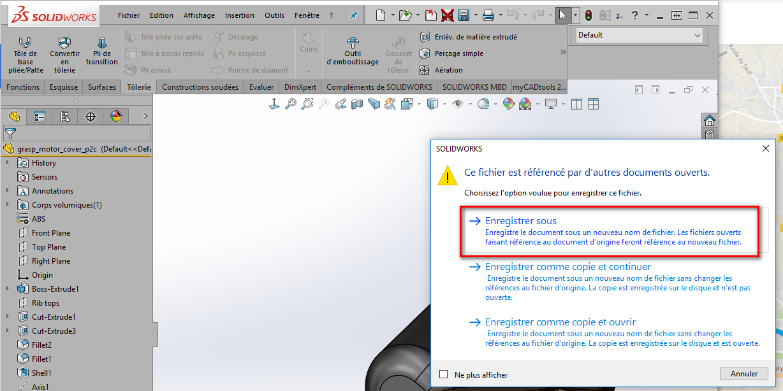
Task: Click Zoom to area icon
Action: coord(307,104)
